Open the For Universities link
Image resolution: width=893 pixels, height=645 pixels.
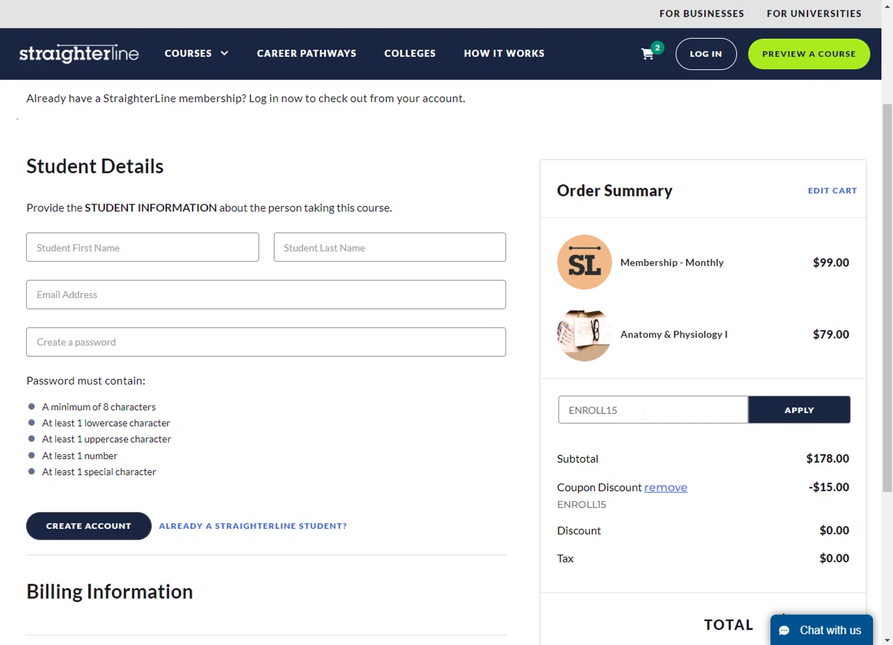(x=814, y=14)
